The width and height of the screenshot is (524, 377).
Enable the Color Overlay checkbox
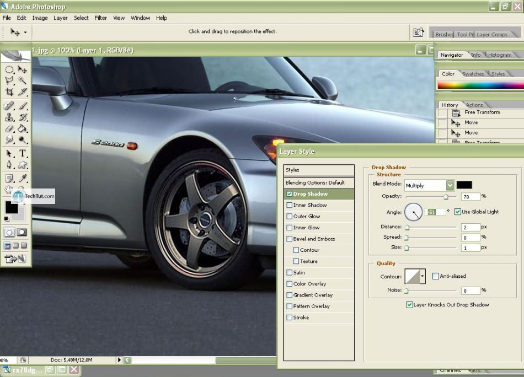[x=290, y=284]
